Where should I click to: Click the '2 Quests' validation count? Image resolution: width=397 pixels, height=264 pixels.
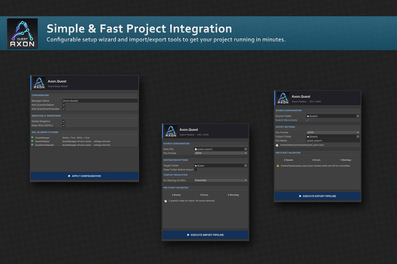(x=176, y=195)
